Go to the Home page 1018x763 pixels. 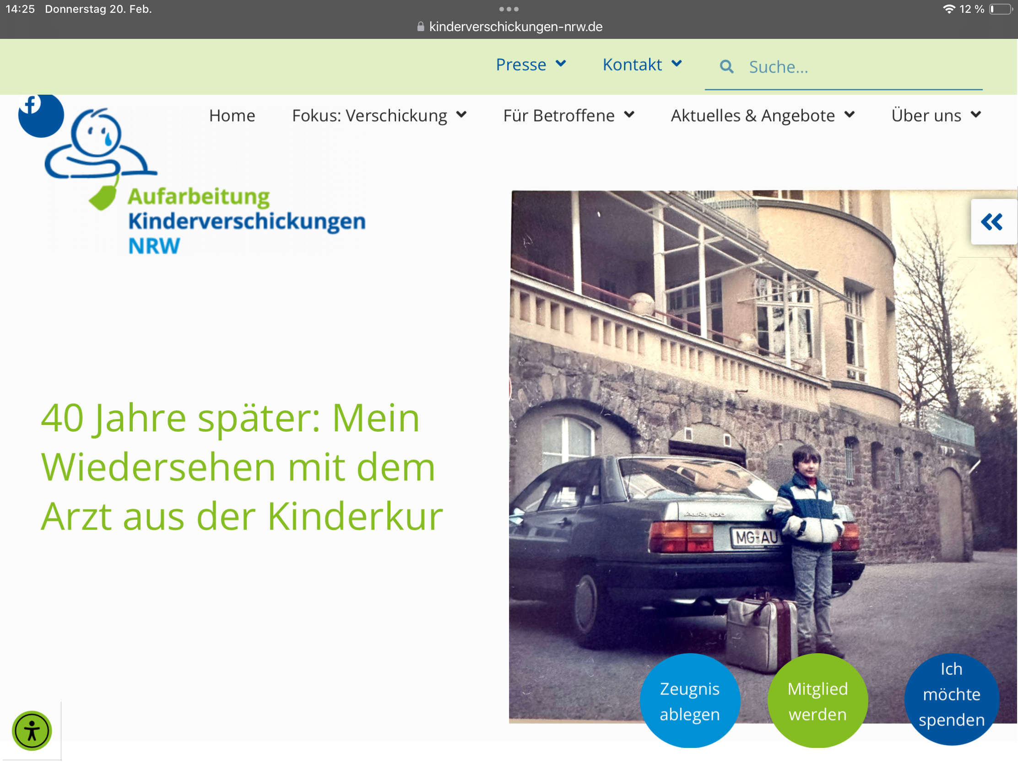tap(232, 115)
